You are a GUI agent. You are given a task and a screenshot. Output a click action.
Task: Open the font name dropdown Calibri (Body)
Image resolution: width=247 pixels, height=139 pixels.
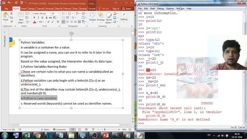point(50,14)
